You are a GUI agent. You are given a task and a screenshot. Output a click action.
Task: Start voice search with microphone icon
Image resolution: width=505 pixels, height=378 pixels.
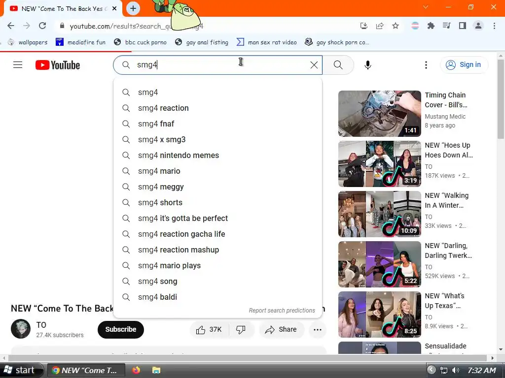pyautogui.click(x=367, y=65)
